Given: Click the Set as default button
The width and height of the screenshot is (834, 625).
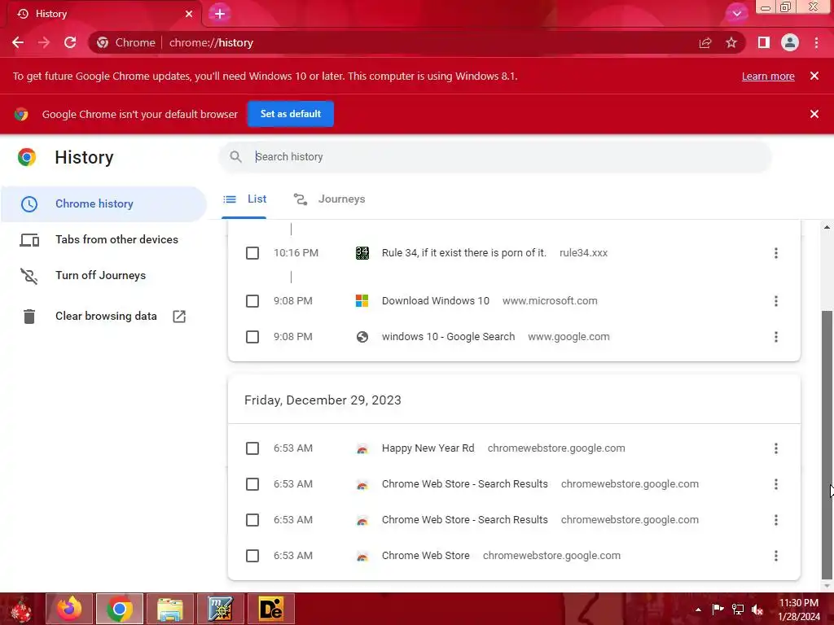Looking at the screenshot, I should click(291, 114).
